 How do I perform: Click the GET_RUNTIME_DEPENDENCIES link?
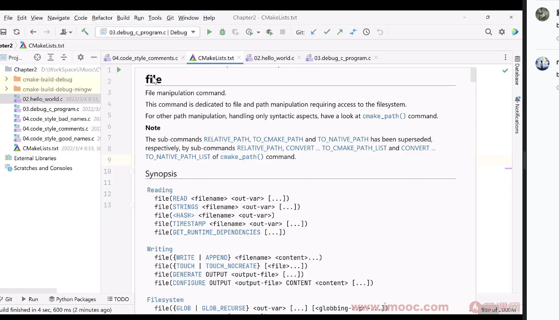click(x=216, y=232)
